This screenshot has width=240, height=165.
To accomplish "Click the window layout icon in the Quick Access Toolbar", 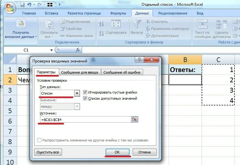I will (x=50, y=5).
